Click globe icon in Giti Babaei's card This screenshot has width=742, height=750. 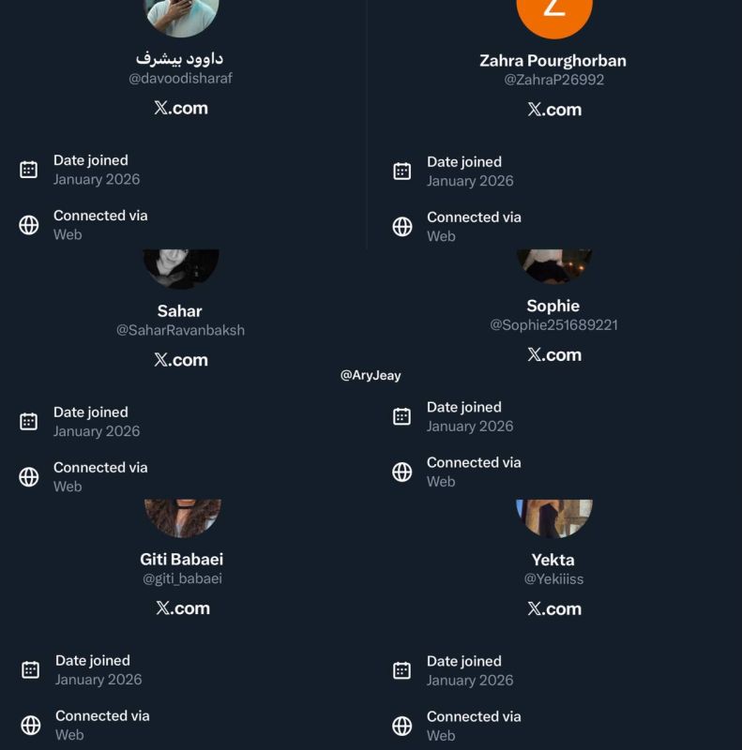click(31, 725)
